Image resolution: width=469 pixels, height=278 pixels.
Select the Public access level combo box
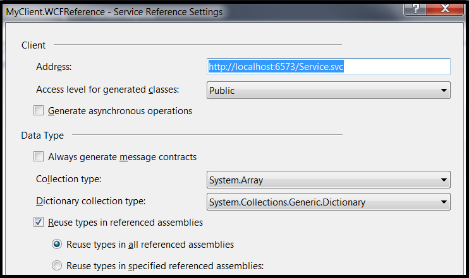[329, 90]
